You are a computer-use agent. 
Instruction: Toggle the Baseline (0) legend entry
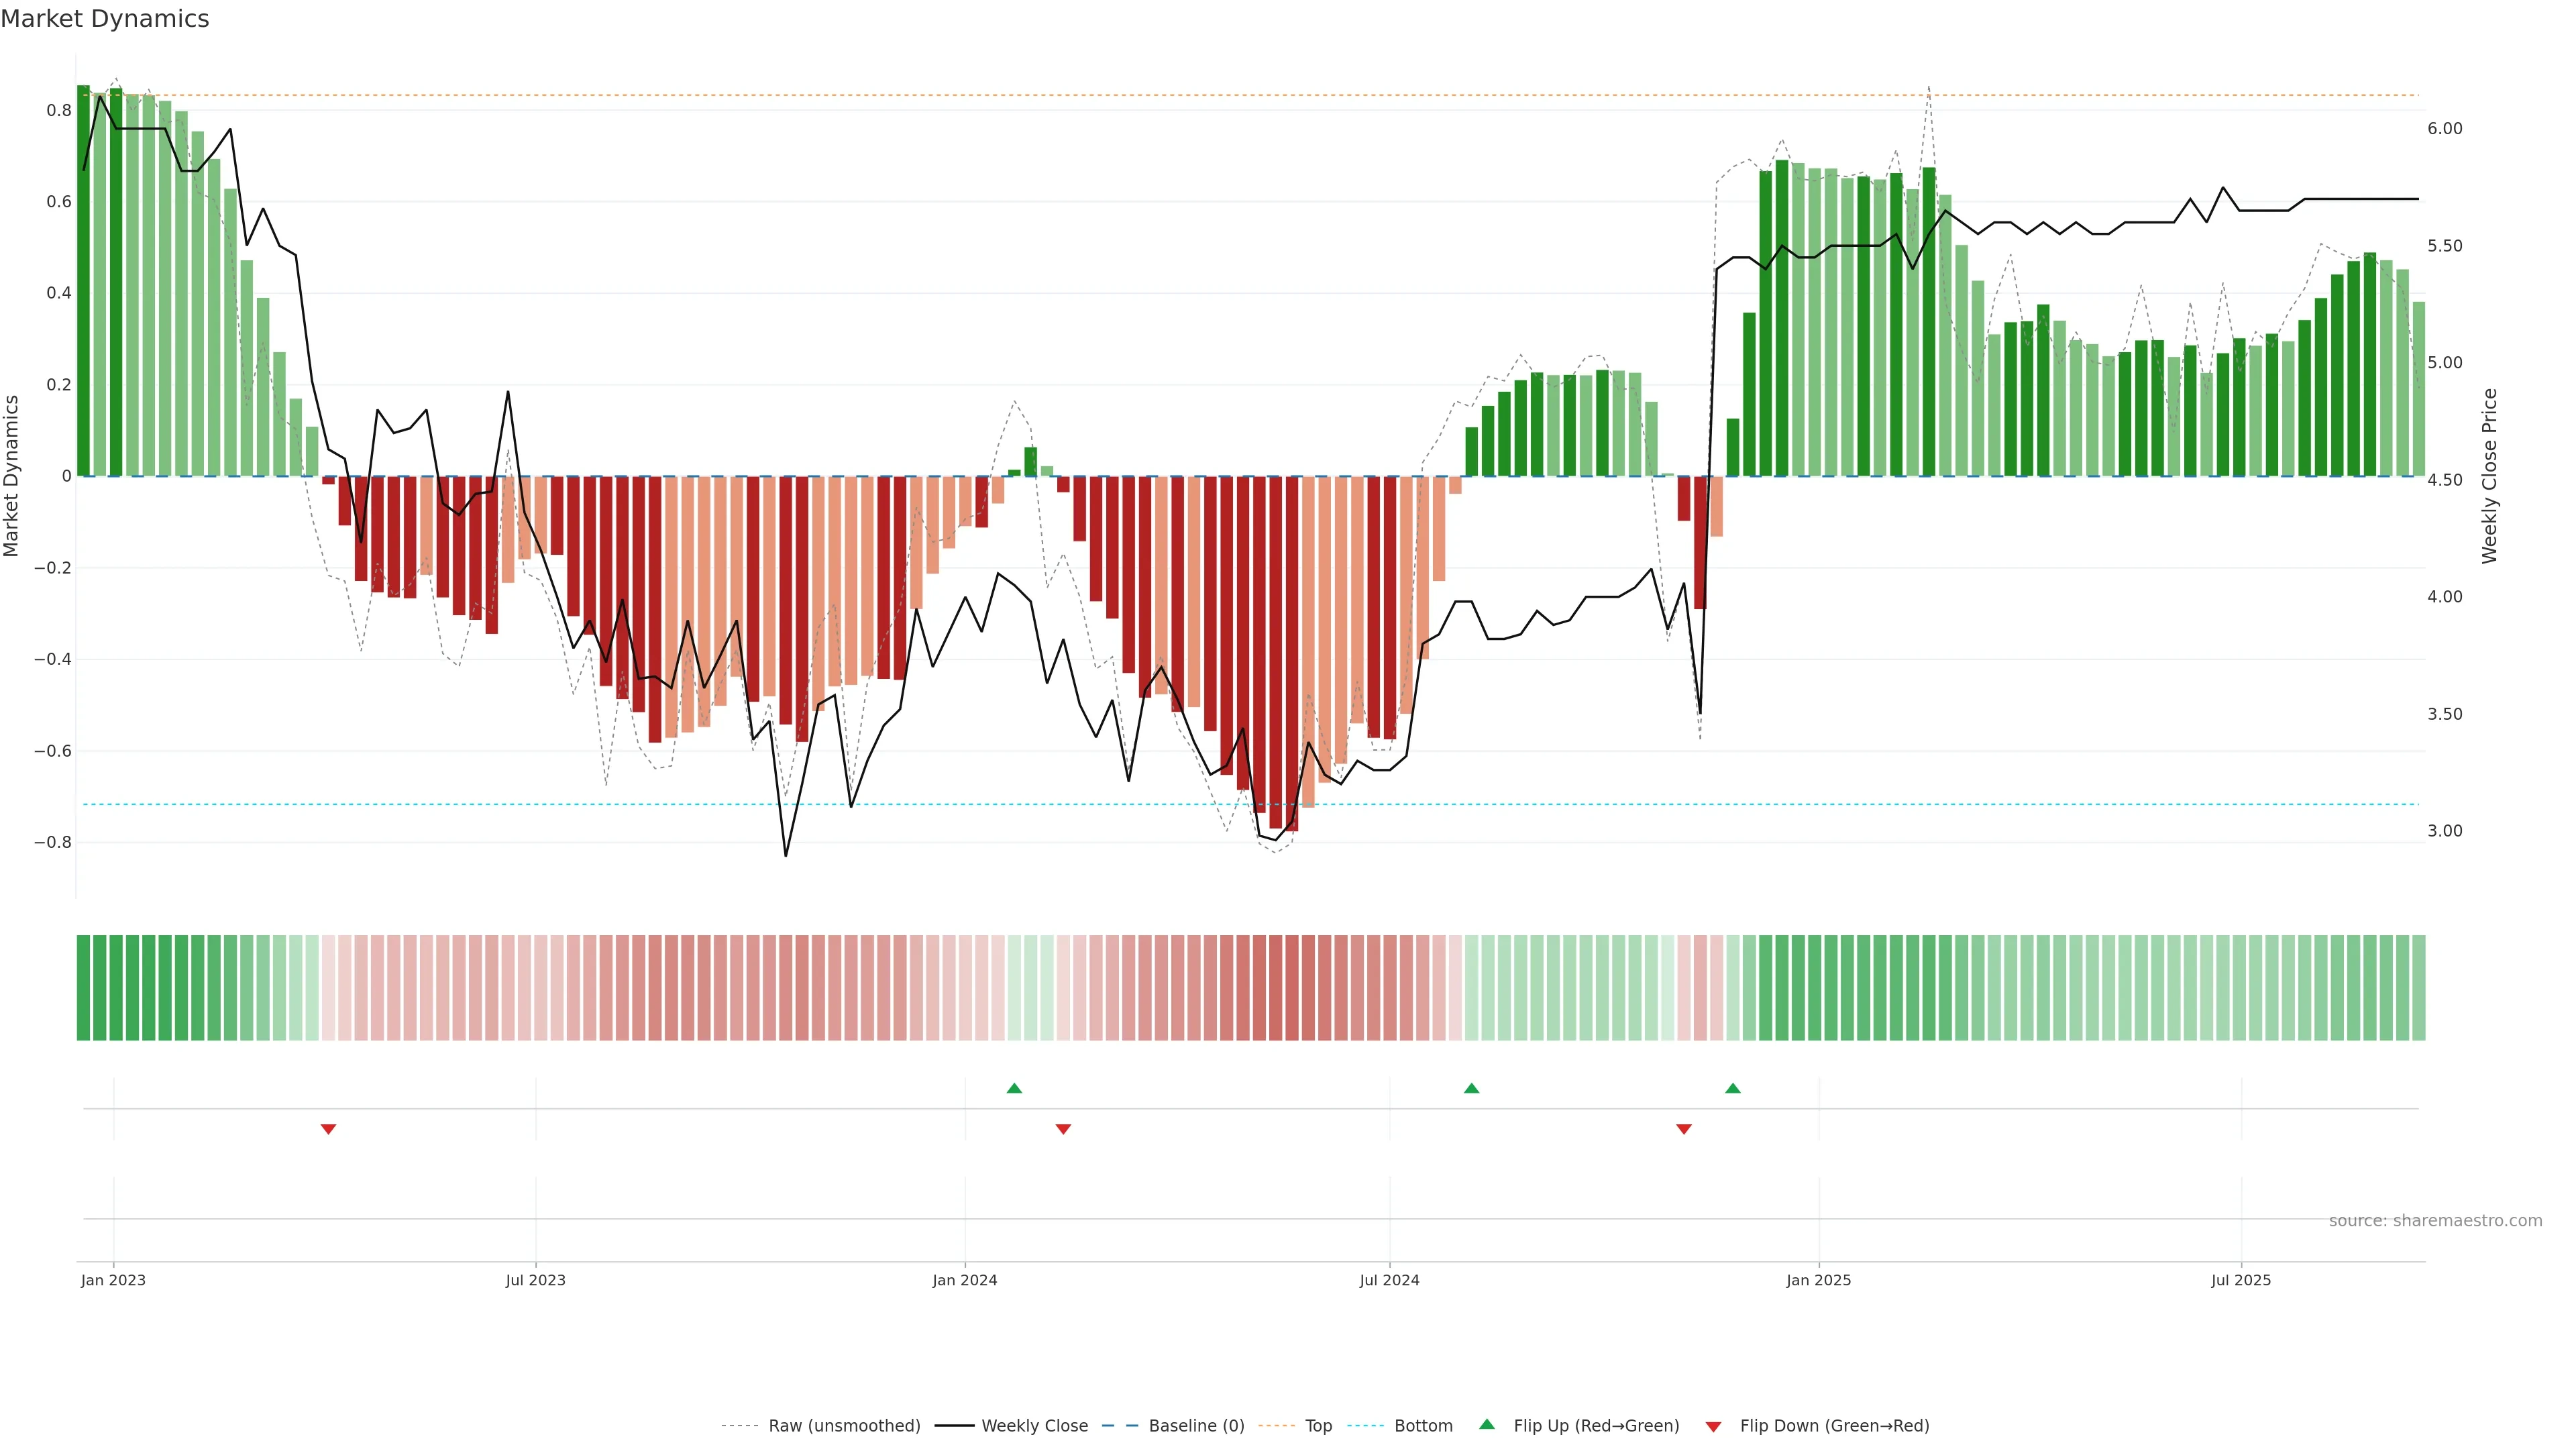click(x=1196, y=1426)
